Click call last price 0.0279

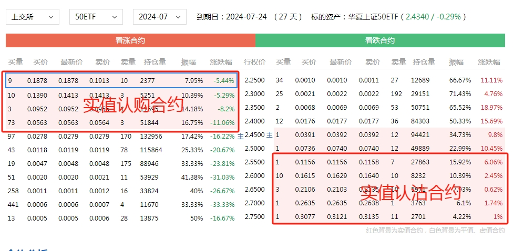68,137
